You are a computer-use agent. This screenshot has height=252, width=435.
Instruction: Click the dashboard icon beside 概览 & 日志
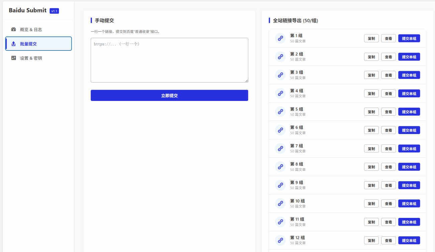pos(14,29)
